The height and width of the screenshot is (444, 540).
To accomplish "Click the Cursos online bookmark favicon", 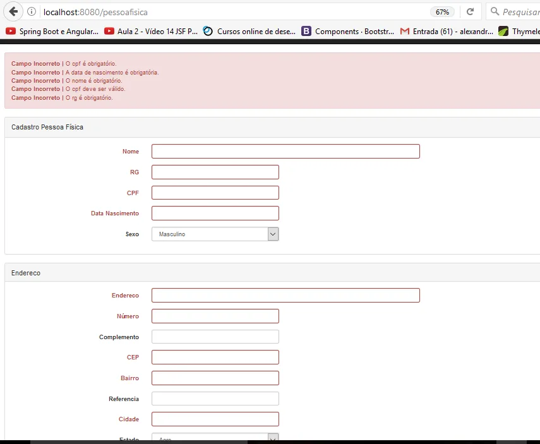I will [208, 31].
